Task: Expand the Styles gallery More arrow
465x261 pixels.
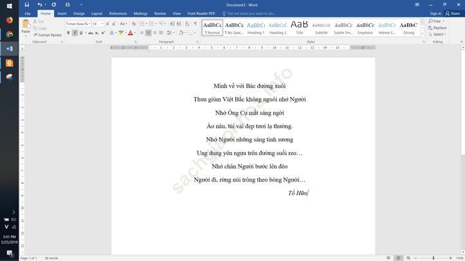Action: pyautogui.click(x=423, y=34)
